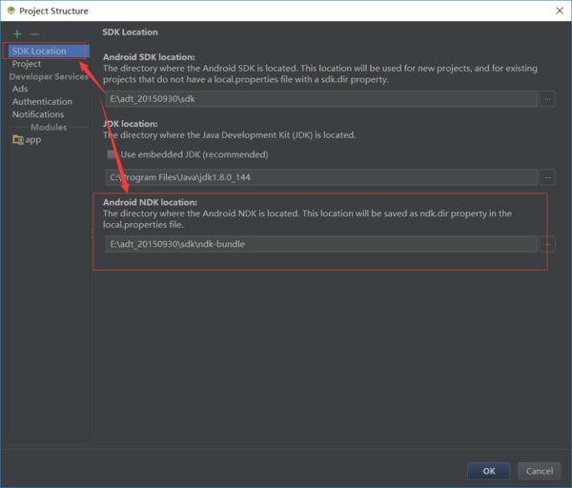Click the 'Modules' section label

(x=49, y=127)
